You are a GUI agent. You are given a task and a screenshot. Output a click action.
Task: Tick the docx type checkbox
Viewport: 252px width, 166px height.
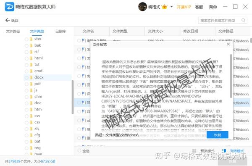[x=26, y=78]
